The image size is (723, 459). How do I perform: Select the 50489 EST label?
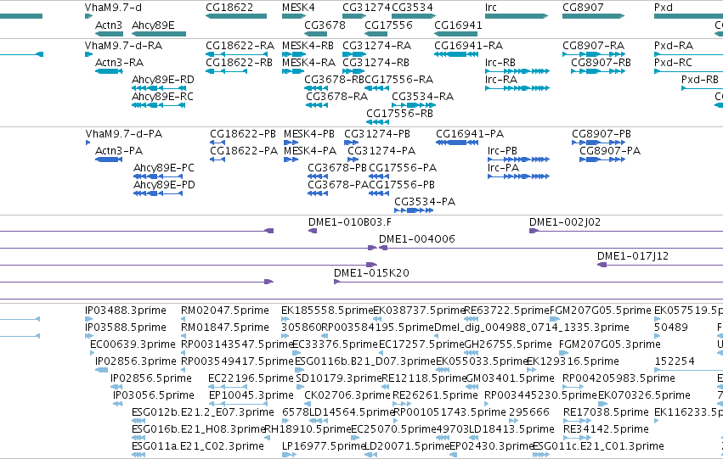pos(671,327)
